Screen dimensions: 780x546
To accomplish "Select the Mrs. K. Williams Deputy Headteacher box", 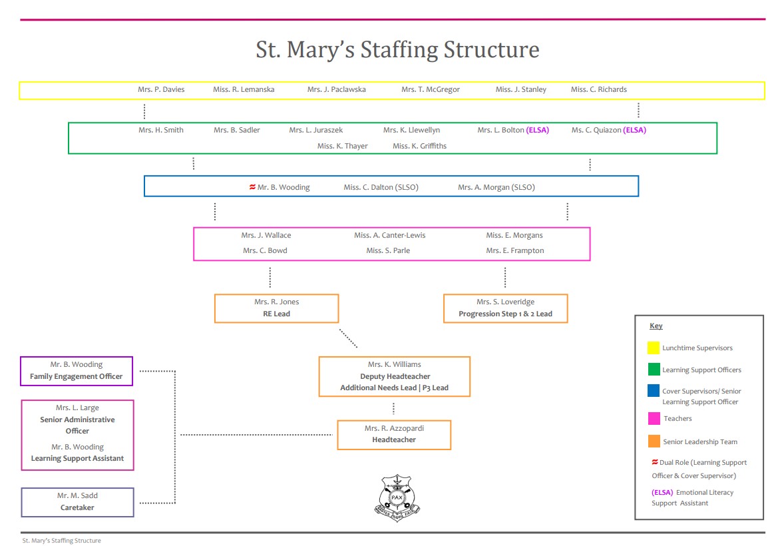I will click(x=394, y=376).
